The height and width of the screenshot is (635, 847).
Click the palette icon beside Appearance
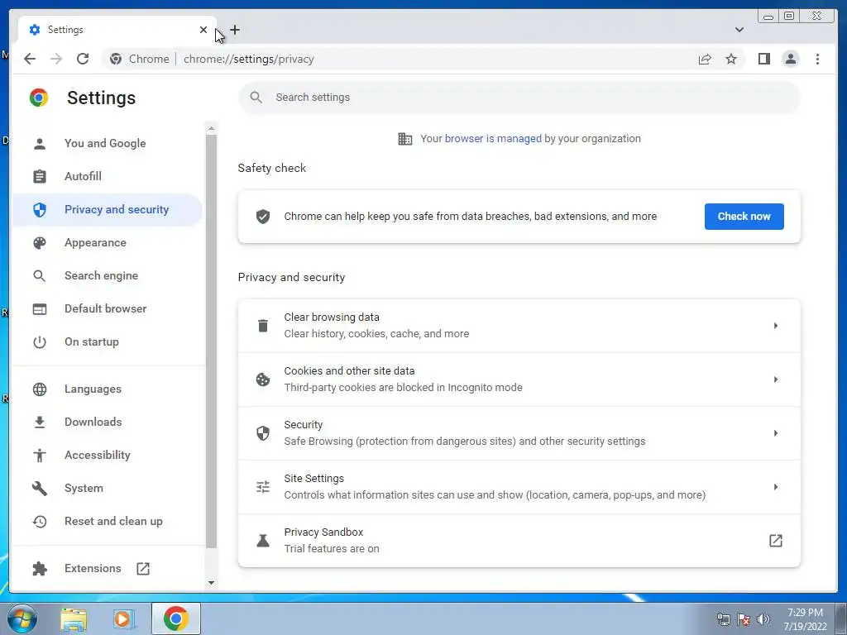[x=40, y=243]
